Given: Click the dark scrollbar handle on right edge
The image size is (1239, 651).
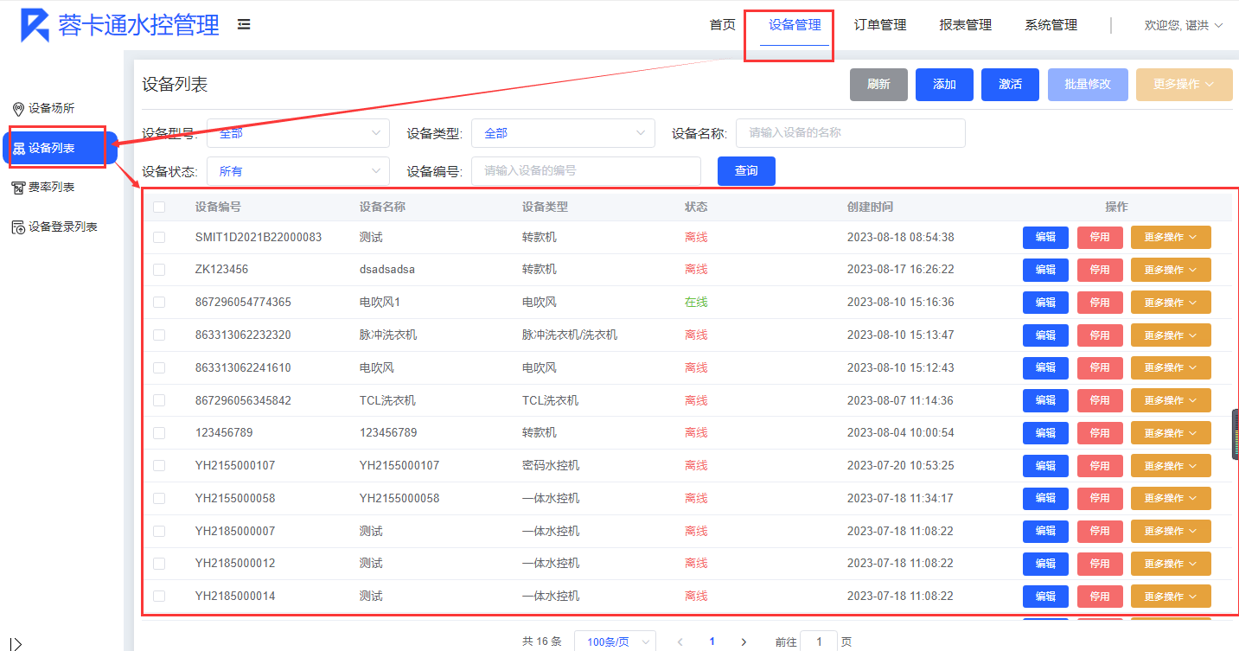Looking at the screenshot, I should (x=1235, y=434).
